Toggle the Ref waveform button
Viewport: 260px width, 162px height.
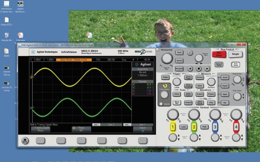[x=225, y=103]
